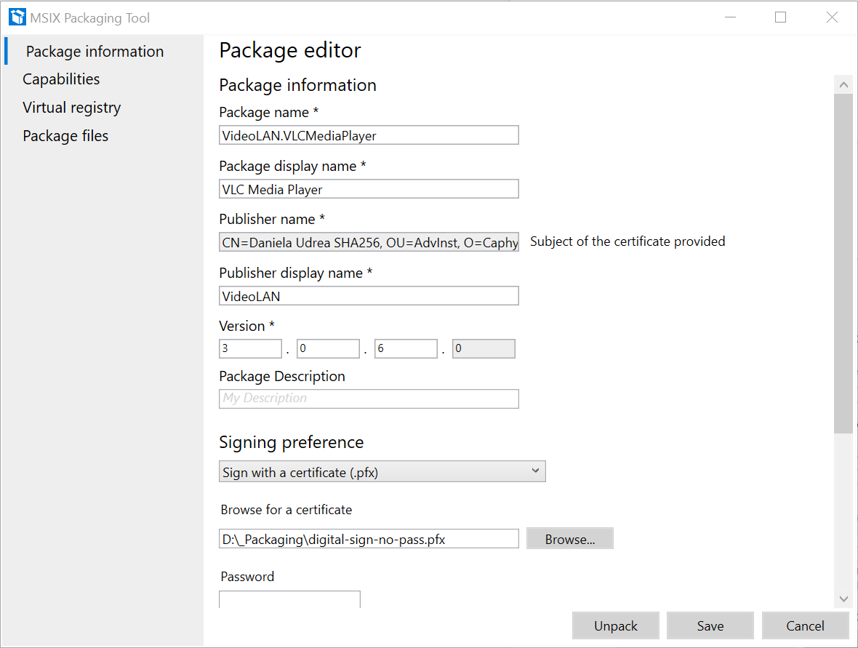Minimize the MSIX Packaging Tool window

[730, 17]
